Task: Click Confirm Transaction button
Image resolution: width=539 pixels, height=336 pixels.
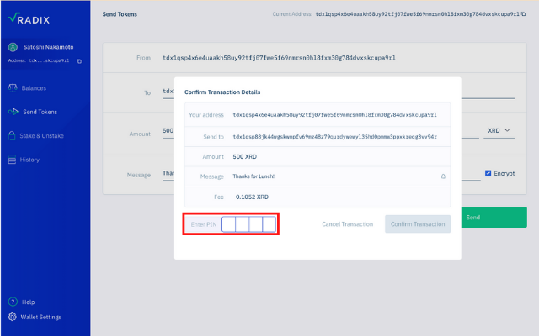Action: pyautogui.click(x=418, y=224)
